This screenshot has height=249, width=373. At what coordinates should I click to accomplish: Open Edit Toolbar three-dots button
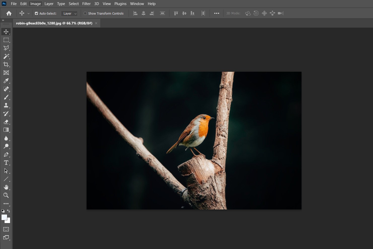pos(6,204)
